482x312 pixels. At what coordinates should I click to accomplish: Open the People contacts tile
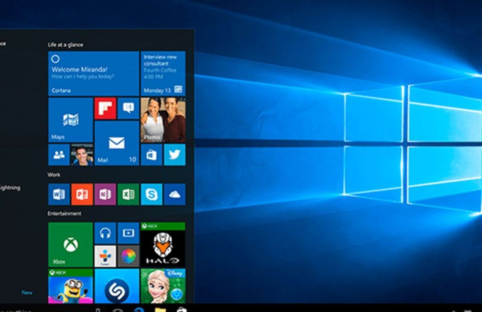click(59, 154)
